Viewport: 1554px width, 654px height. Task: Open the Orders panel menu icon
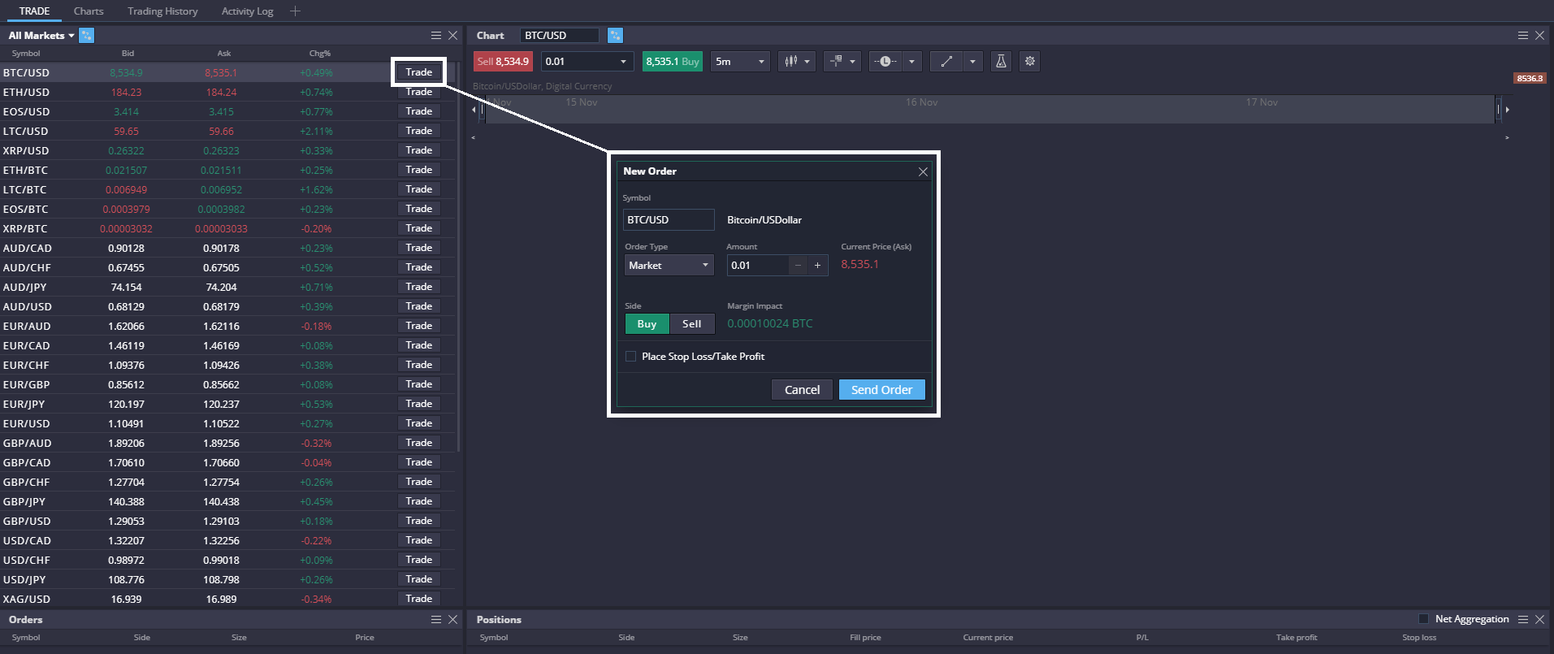[436, 619]
